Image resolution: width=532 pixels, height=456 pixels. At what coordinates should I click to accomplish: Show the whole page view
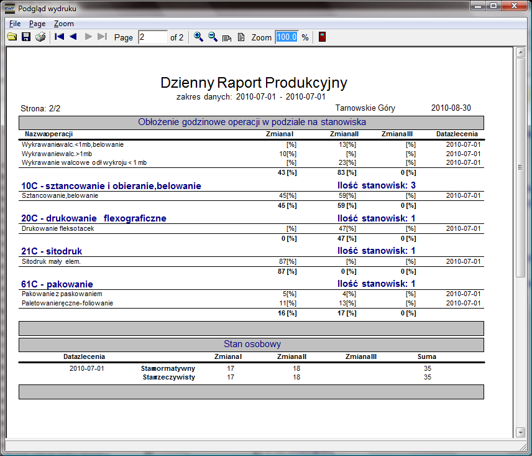pyautogui.click(x=241, y=37)
